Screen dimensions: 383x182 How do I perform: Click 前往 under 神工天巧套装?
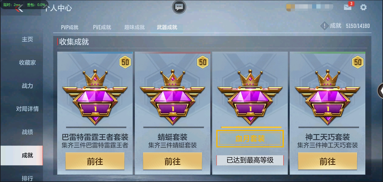point(327,161)
